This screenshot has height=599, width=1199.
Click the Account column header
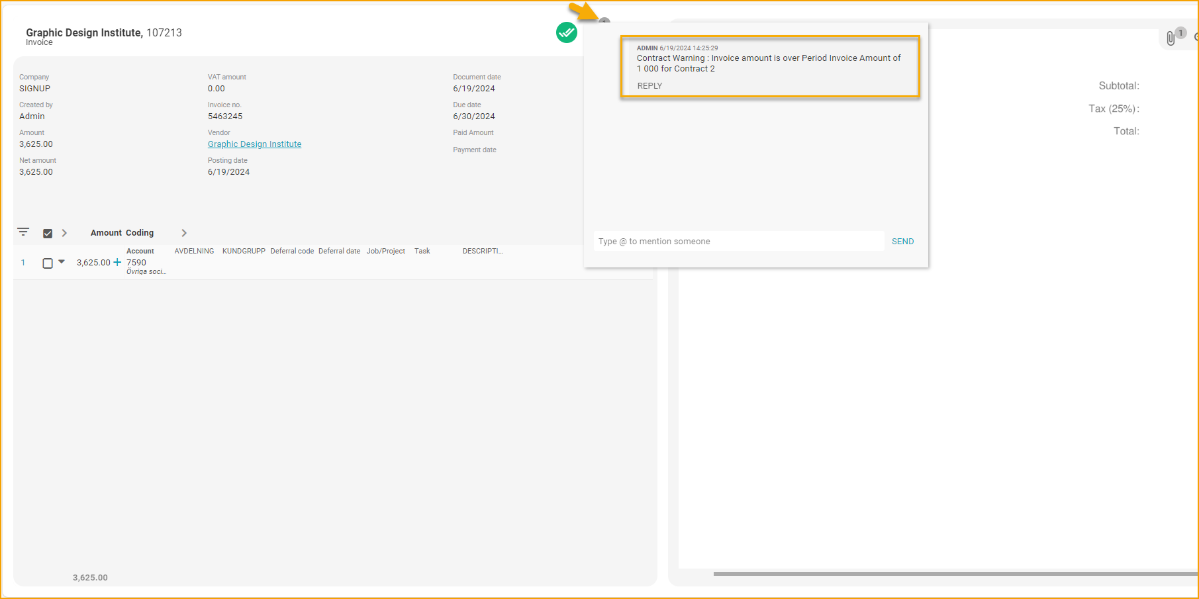[x=140, y=252]
